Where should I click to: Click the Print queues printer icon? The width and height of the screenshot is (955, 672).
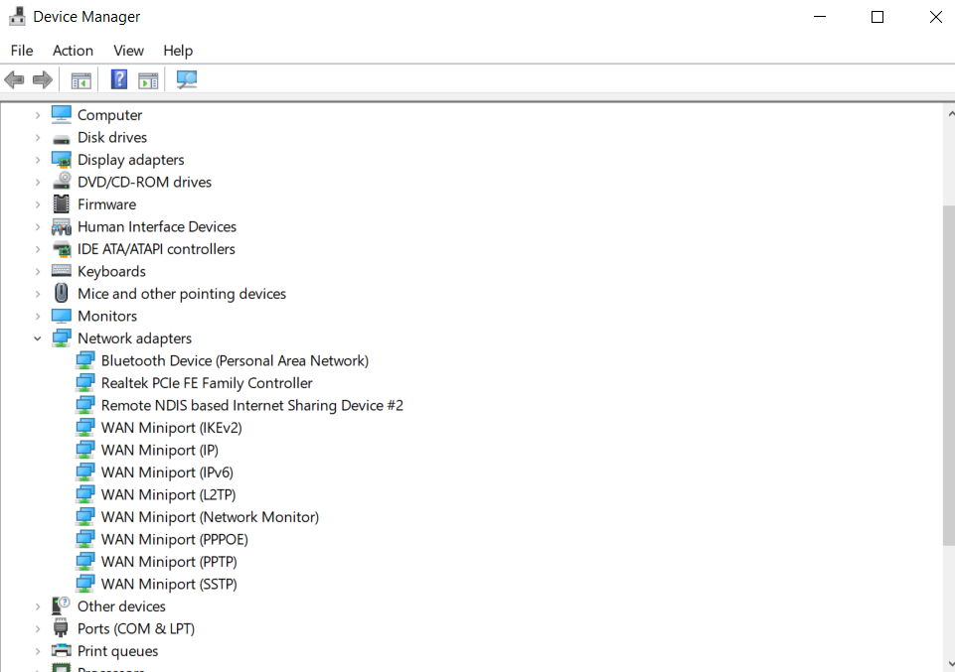pos(61,651)
